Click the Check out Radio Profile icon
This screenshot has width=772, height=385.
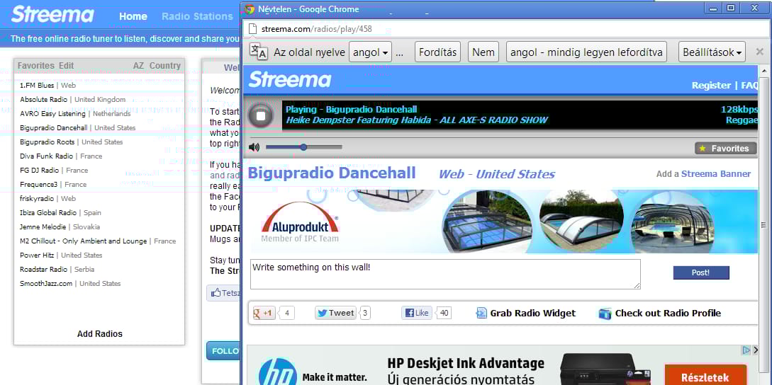[x=605, y=314]
